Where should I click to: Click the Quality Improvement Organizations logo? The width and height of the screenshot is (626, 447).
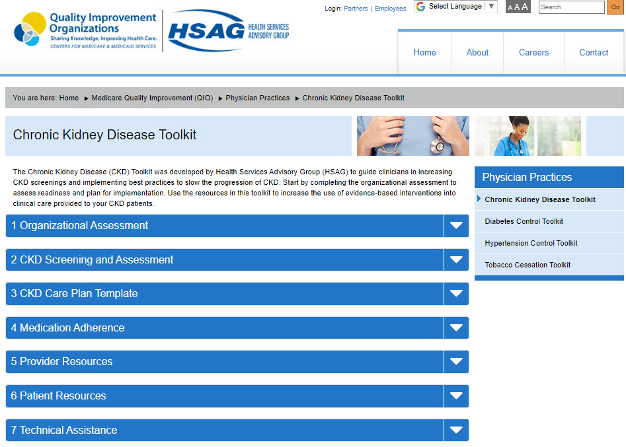[85, 30]
